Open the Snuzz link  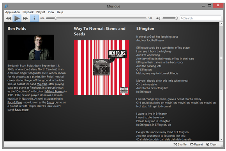(50, 102)
